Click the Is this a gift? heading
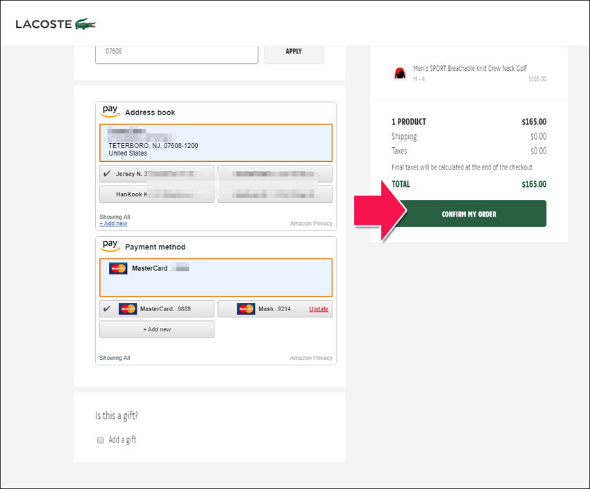 [117, 415]
